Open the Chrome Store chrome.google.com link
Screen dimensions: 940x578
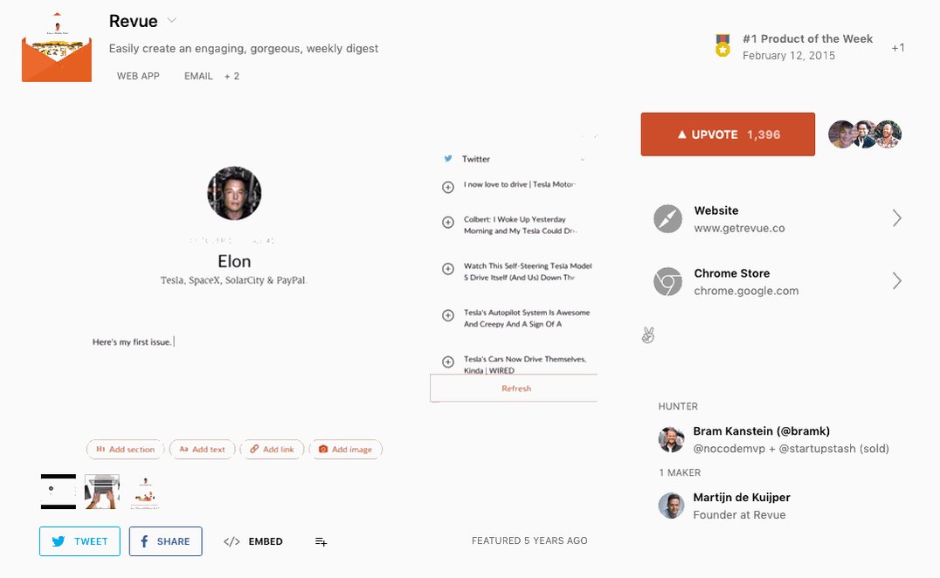click(746, 282)
